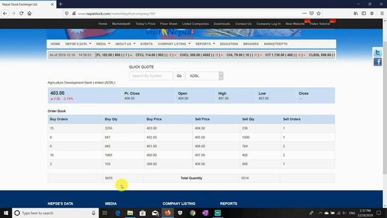The height and width of the screenshot is (218, 387).
Task: Bookmark this page with the star icon
Action: pos(319,13)
